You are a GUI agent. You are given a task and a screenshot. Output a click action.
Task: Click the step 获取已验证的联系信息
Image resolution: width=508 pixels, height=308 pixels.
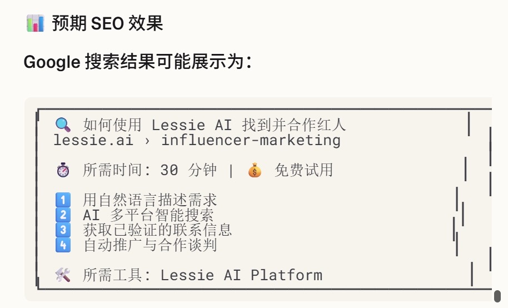[157, 230]
